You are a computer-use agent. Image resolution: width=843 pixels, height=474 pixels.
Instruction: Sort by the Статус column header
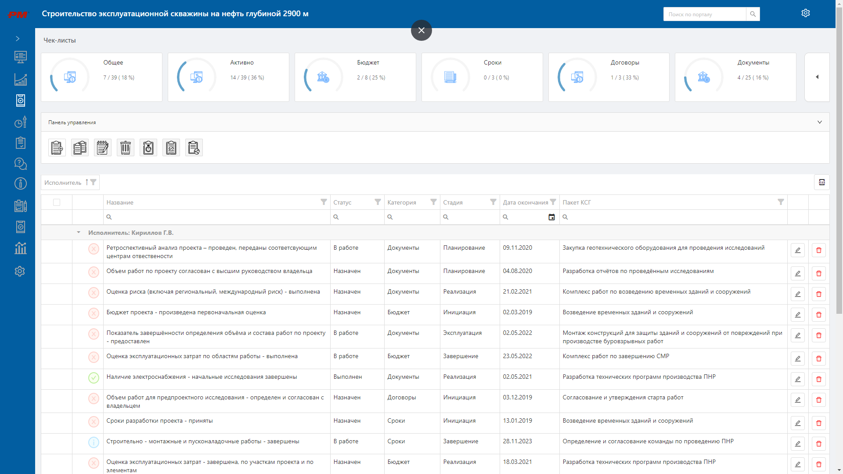point(342,202)
